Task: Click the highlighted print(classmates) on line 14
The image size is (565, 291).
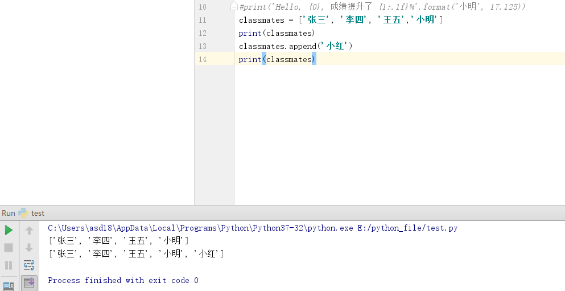Action: (277, 59)
